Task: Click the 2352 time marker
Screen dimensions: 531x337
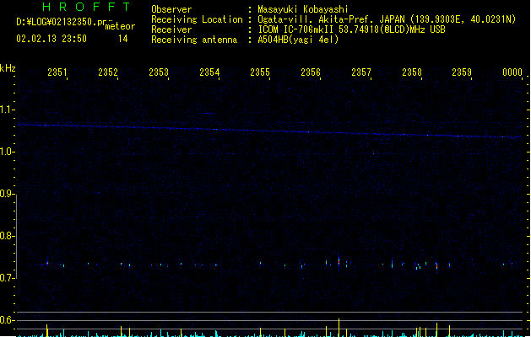Action: [108, 72]
